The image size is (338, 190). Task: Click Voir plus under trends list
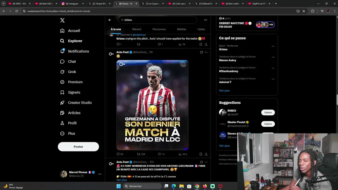click(x=224, y=91)
